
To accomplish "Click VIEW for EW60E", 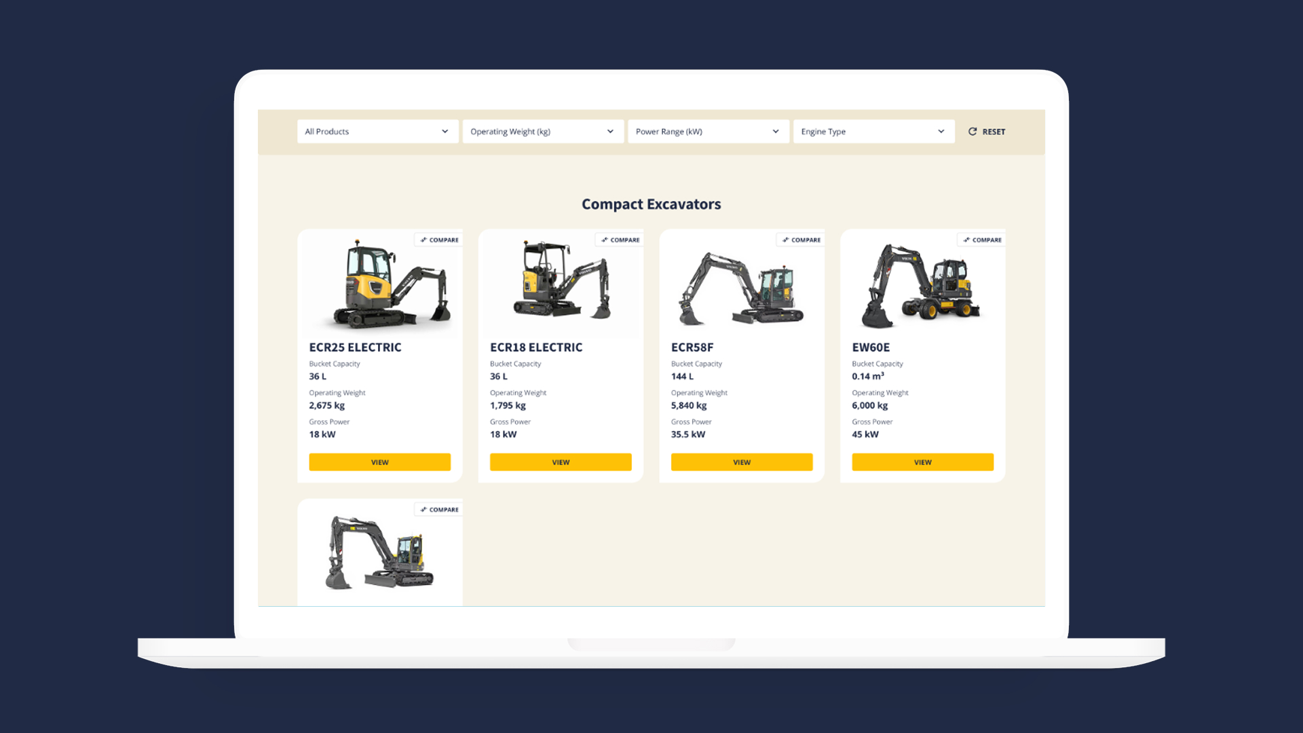I will click(x=923, y=462).
